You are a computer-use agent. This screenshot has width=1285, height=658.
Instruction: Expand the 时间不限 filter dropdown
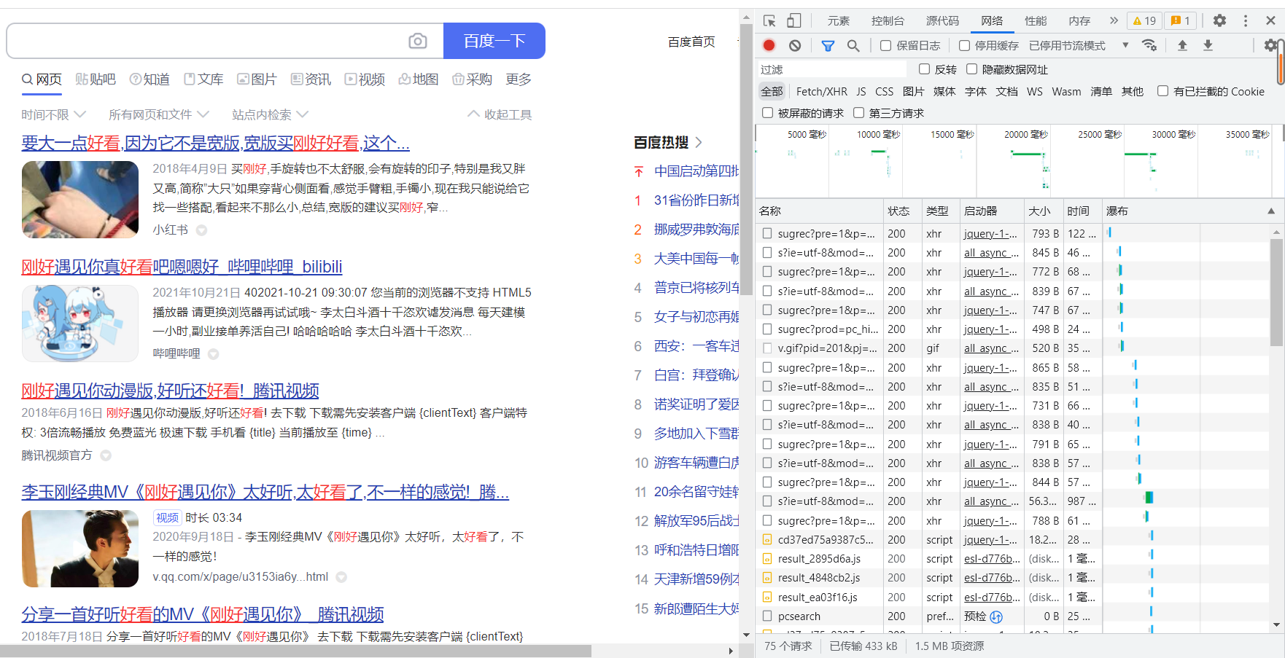click(54, 114)
